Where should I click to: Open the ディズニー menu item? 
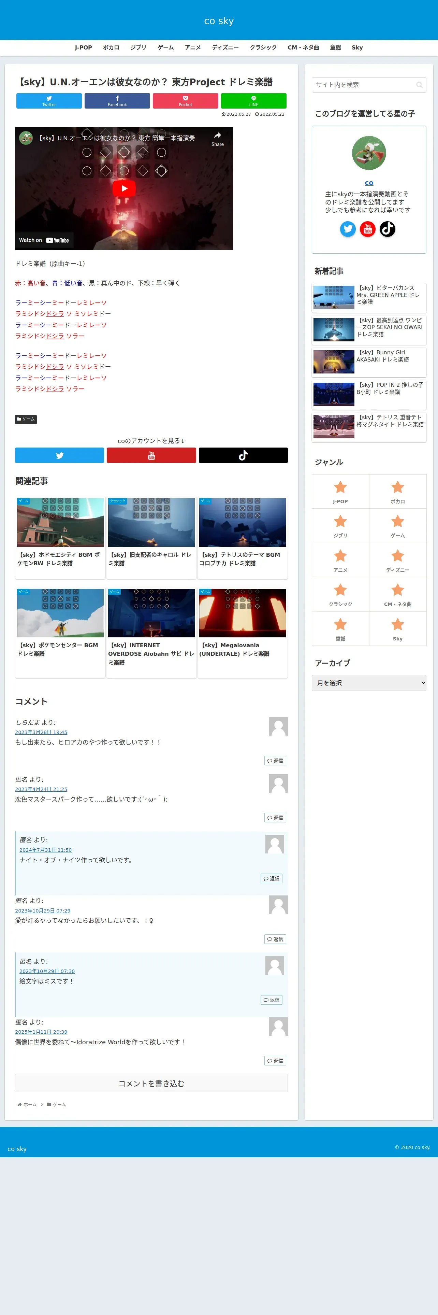pos(225,47)
